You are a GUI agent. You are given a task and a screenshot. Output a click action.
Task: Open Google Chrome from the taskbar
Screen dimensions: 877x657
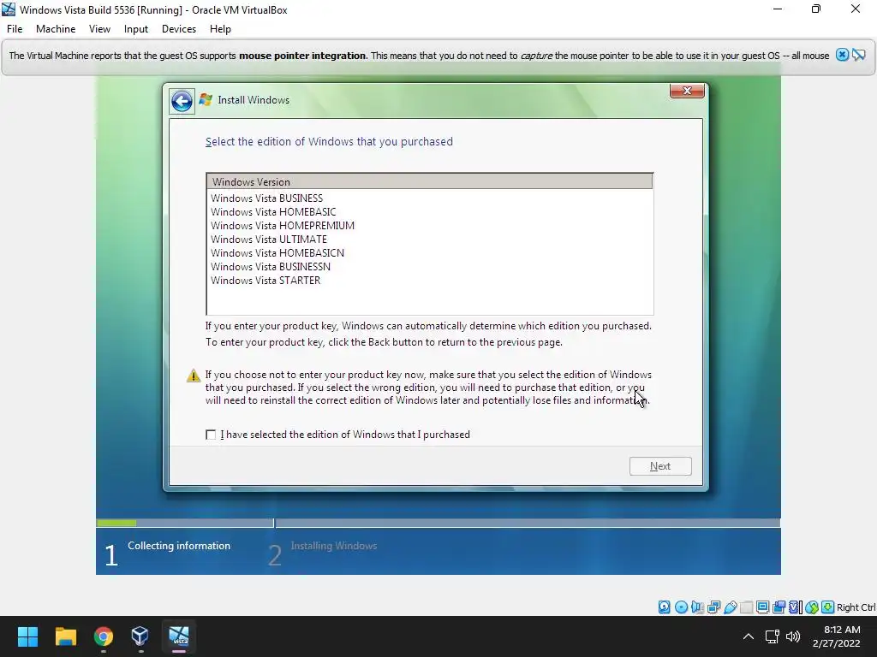click(x=104, y=636)
